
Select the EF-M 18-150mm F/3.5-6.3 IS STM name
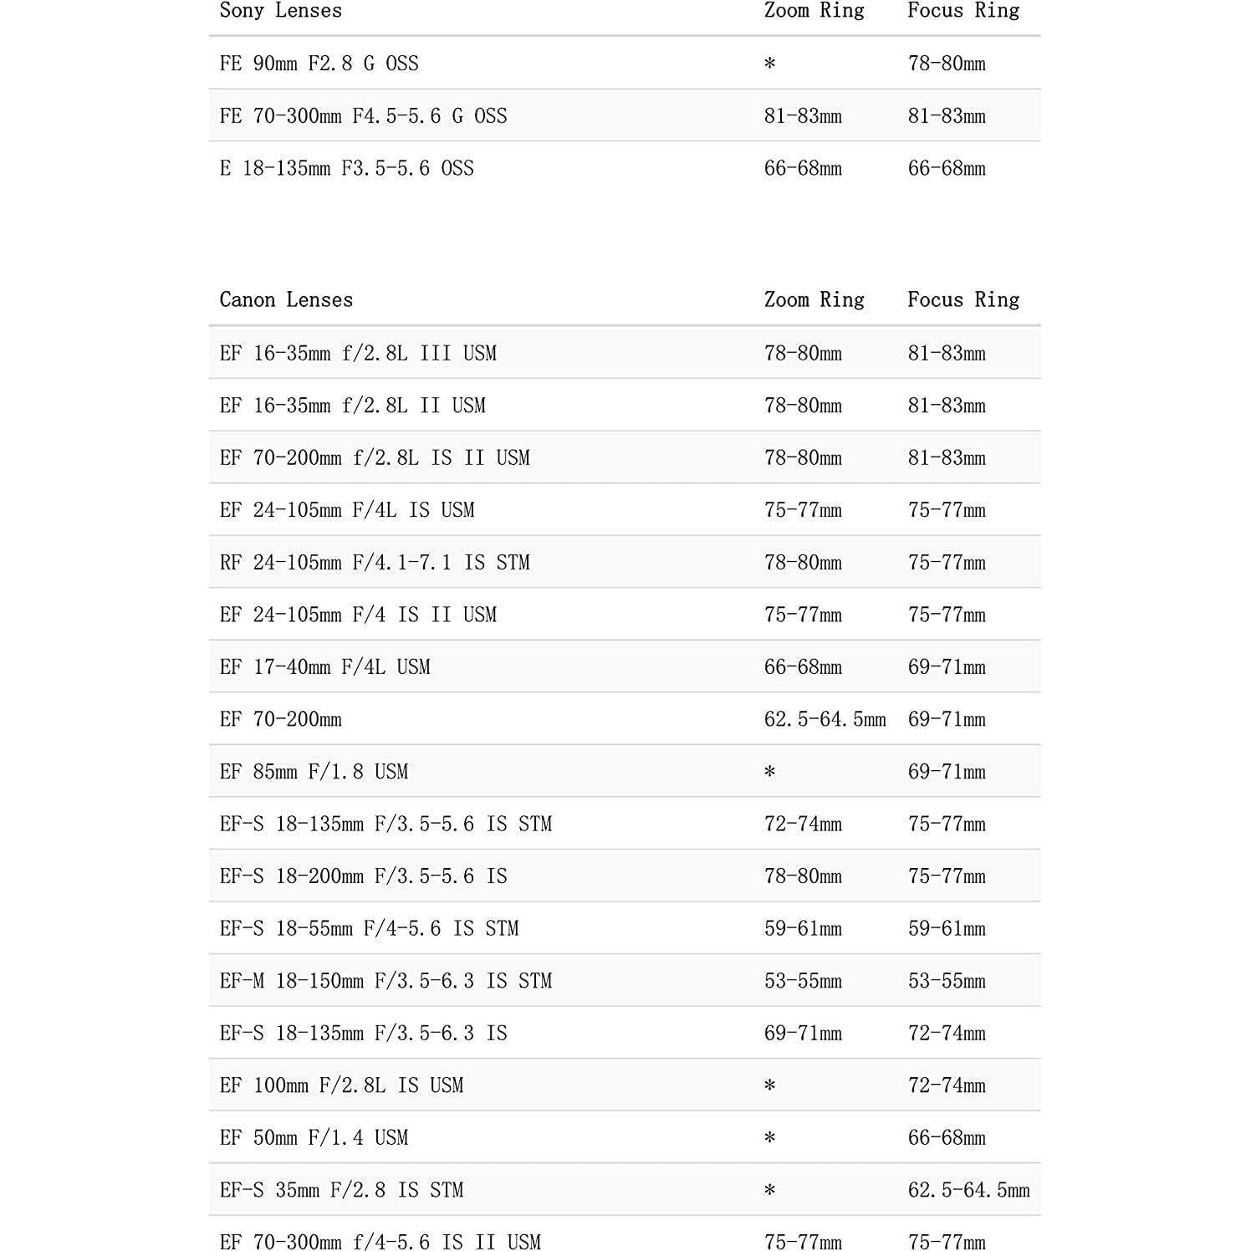coord(386,981)
